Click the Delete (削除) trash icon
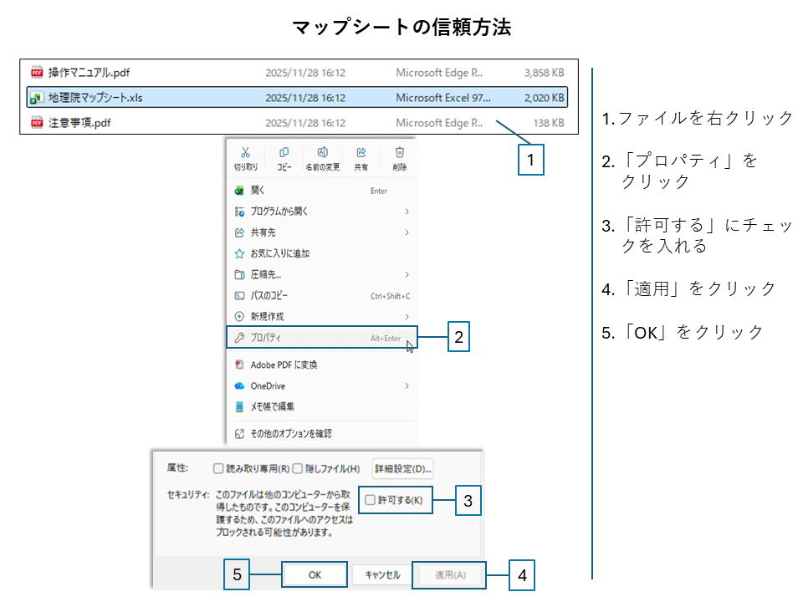The width and height of the screenshot is (803, 602). coord(400,153)
